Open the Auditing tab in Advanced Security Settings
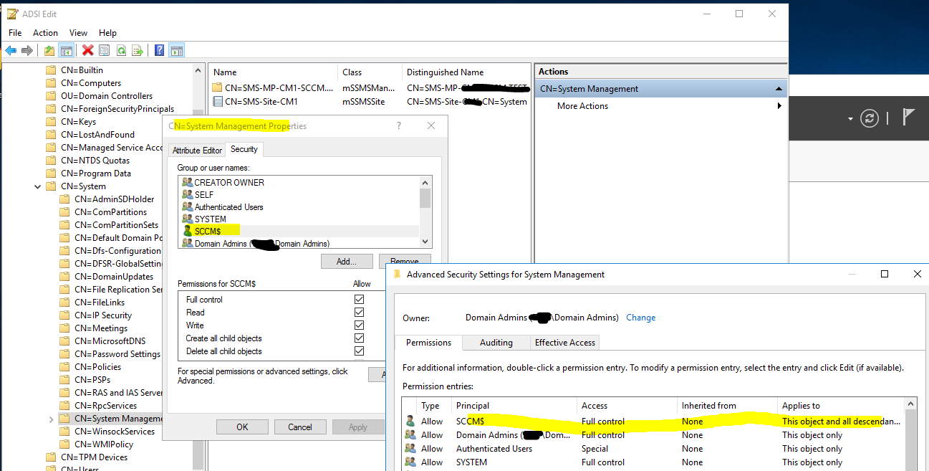The image size is (929, 471). [x=496, y=343]
